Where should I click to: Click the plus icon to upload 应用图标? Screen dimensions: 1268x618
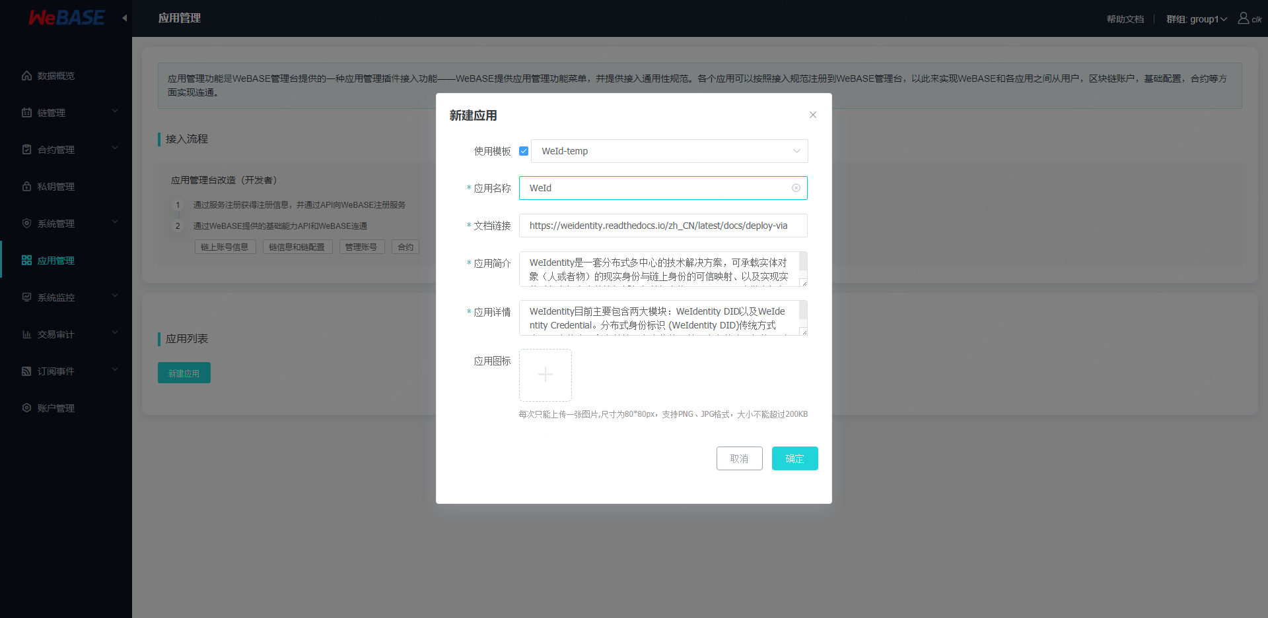pos(546,375)
